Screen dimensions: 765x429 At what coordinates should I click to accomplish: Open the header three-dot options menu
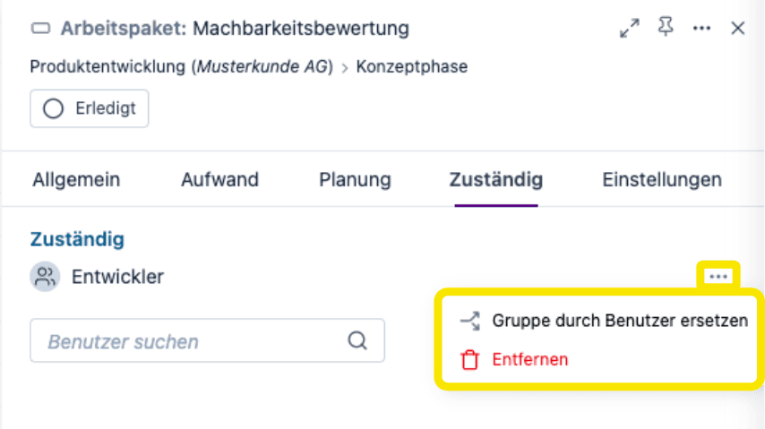click(x=701, y=29)
